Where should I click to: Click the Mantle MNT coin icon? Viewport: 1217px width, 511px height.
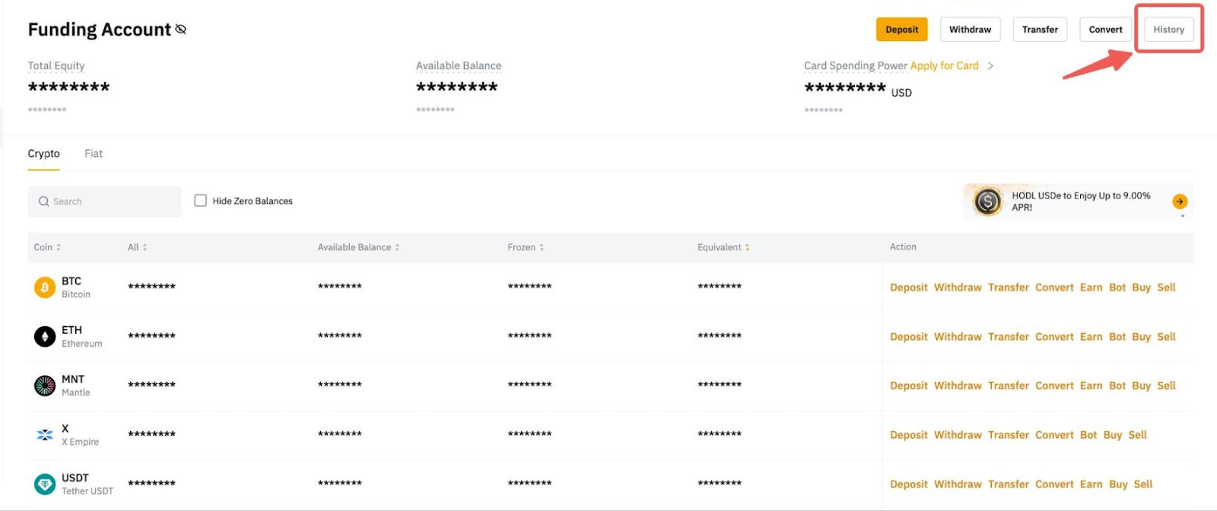45,386
